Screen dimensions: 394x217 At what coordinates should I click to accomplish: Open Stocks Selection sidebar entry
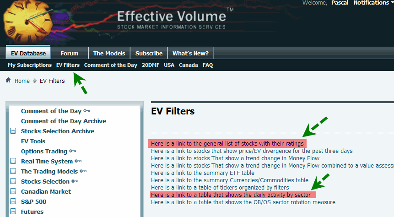point(45,181)
